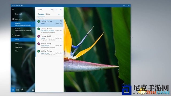Click LP avatar on Brunch email
Image resolution: width=171 pixels, height=96 pixels.
[x=38, y=21]
